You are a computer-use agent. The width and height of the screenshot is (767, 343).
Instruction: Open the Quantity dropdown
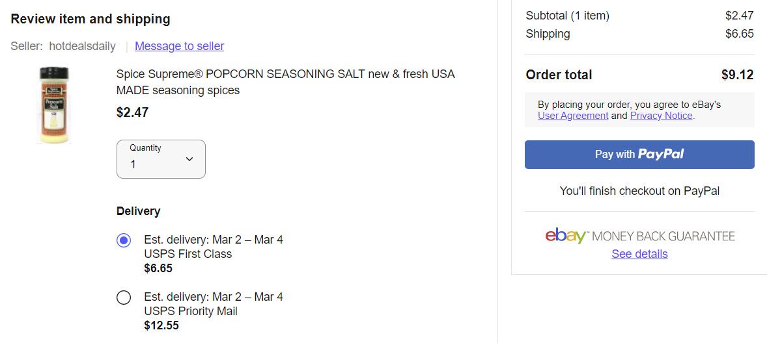(161, 159)
